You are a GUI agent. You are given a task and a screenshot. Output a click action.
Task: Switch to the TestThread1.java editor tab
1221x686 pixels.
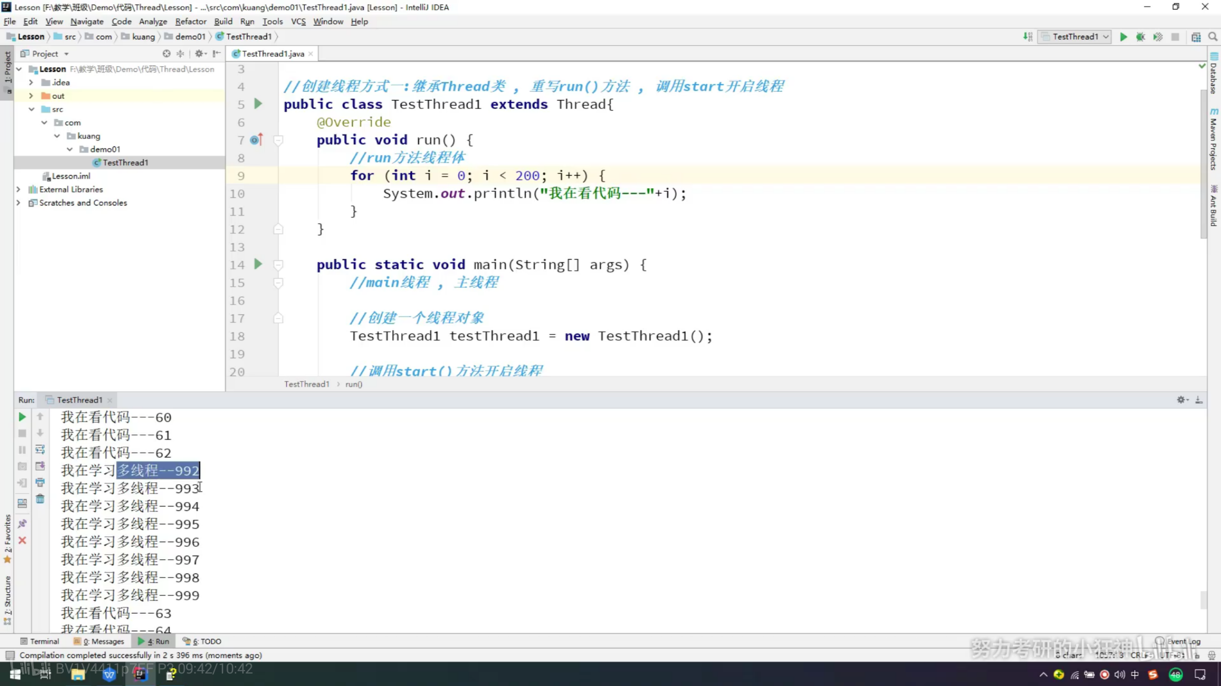pyautogui.click(x=273, y=54)
